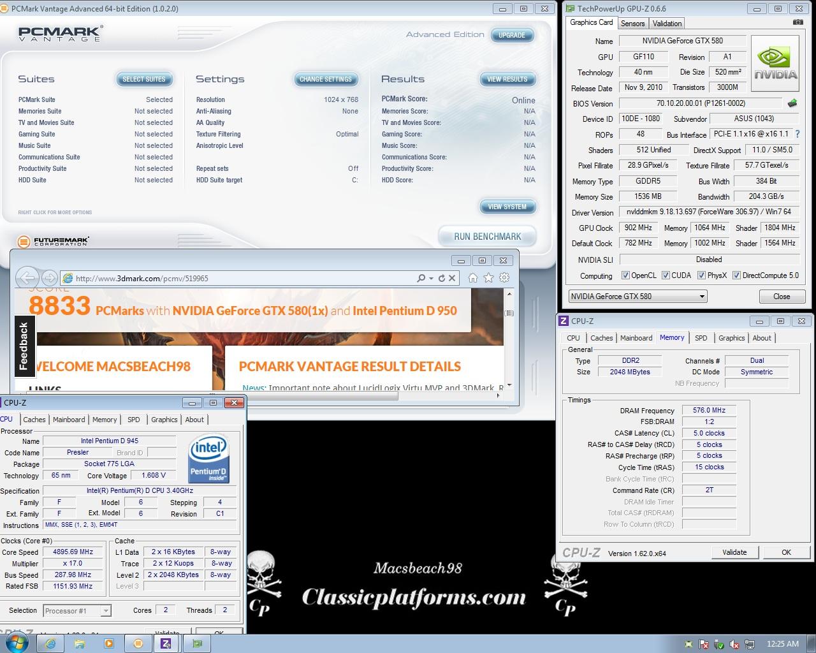Open the Internet Explorer Tools gear
The width and height of the screenshot is (816, 653).
[504, 277]
